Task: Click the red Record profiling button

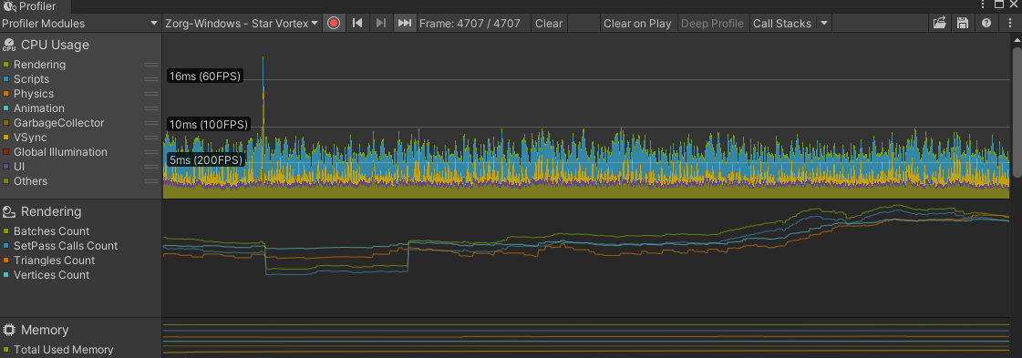Action: [x=334, y=24]
